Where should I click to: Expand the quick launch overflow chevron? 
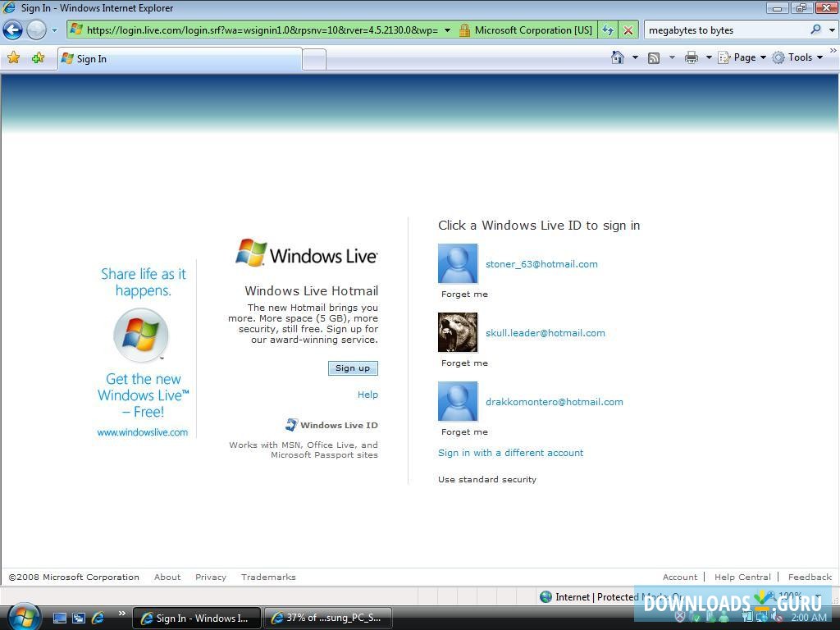(121, 614)
